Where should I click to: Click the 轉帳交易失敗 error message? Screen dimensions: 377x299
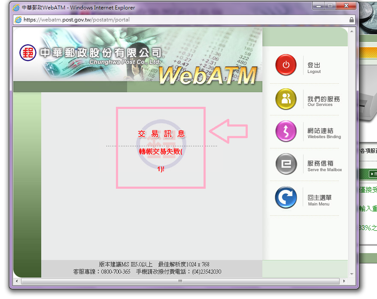pyautogui.click(x=161, y=151)
